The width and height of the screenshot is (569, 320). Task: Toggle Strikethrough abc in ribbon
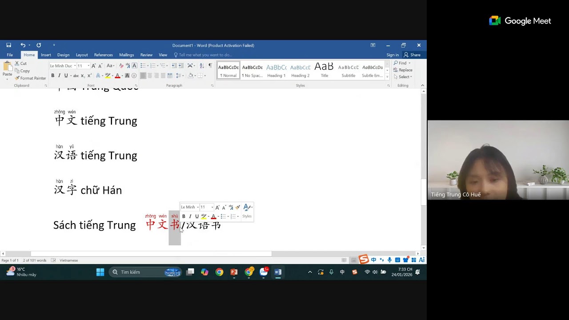[x=76, y=76]
